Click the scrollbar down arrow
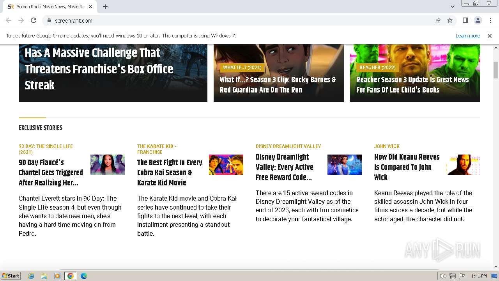 [x=496, y=267]
